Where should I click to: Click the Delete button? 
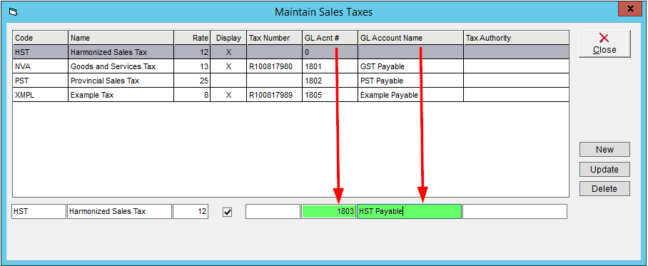coord(604,189)
